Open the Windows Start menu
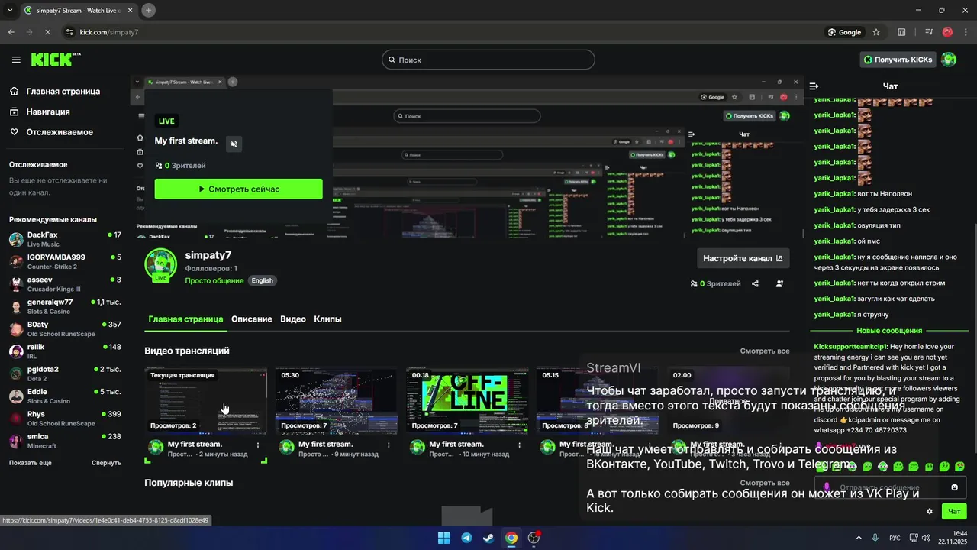 pos(443,538)
